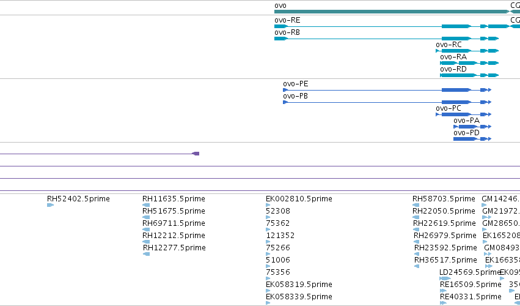Image resolution: width=520 pixels, height=306 pixels.
Task: Open the ovo-PD protein label
Action: pyautogui.click(x=466, y=133)
